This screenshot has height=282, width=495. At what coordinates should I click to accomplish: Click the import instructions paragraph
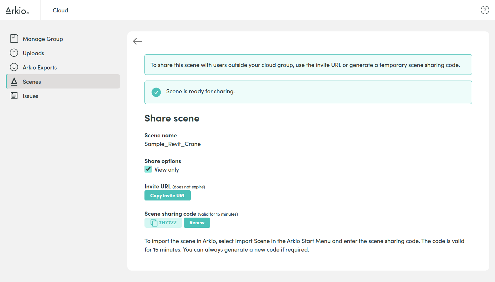coord(304,245)
